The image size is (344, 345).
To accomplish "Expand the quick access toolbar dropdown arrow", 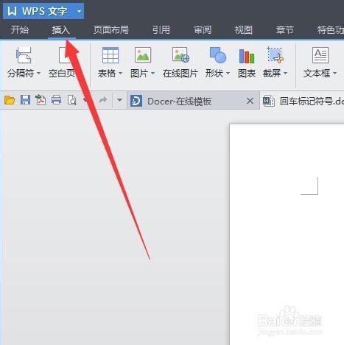I will (x=119, y=100).
